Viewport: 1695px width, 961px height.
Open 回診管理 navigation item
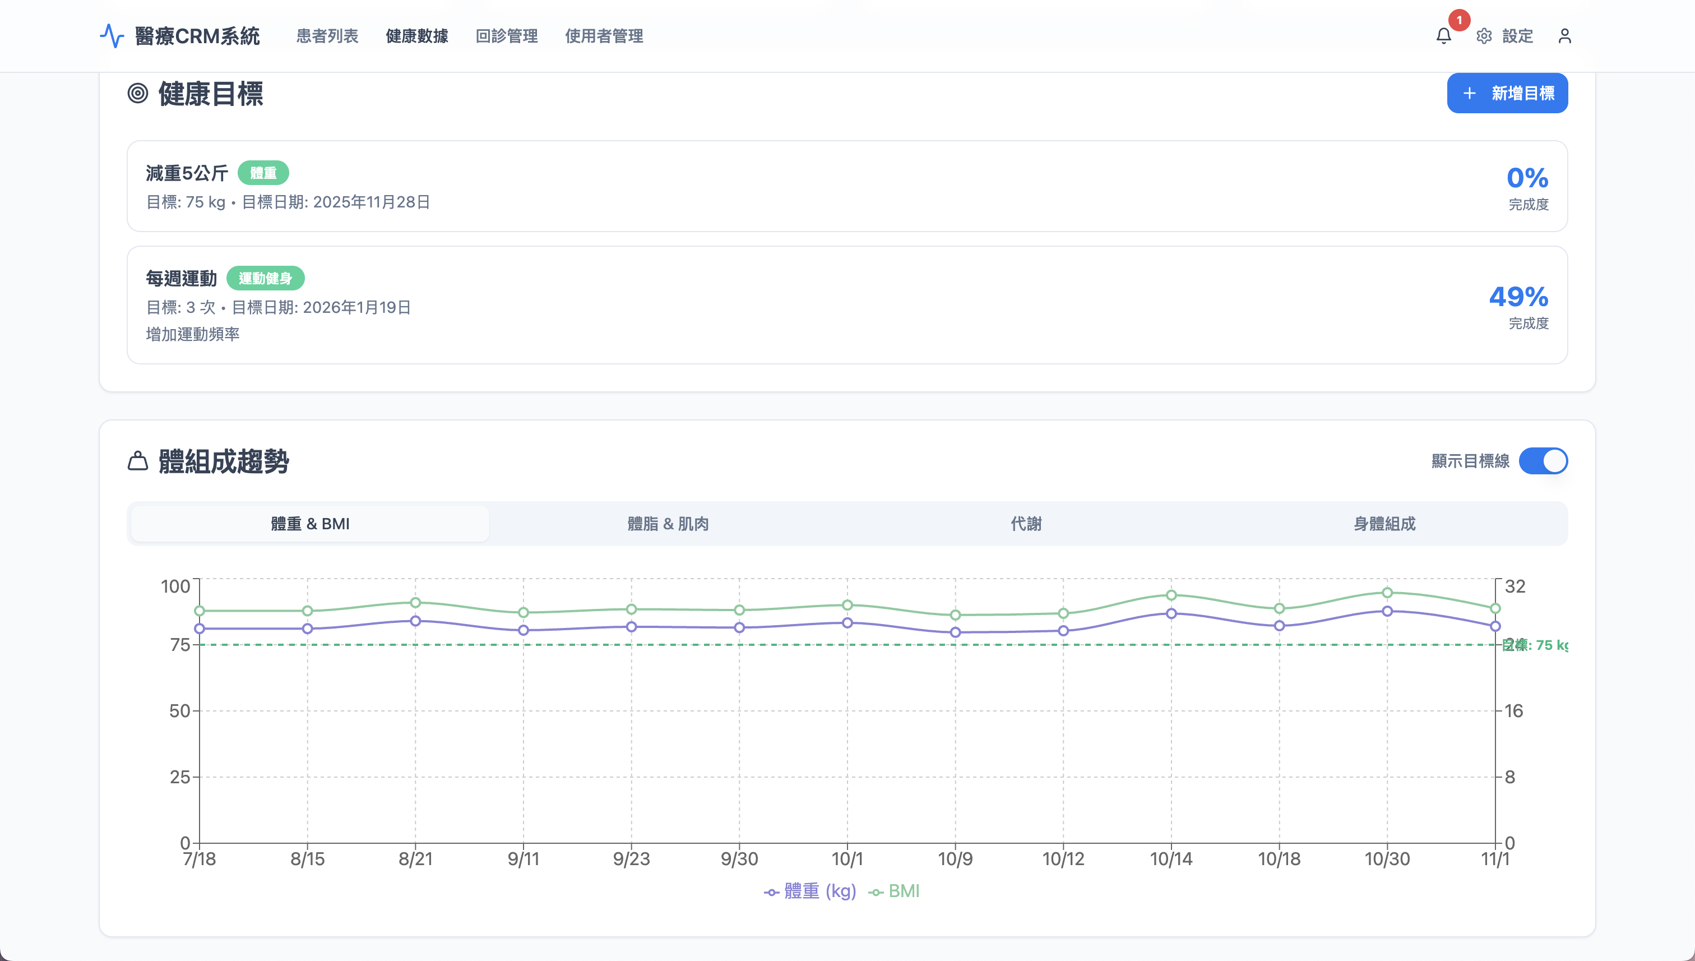coord(507,36)
